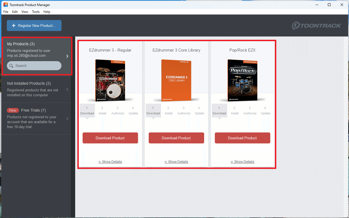Click the red New badge on Free Trials
349x218 pixels.
[x=13, y=110]
